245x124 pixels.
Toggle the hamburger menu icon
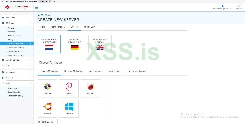click(x=37, y=7)
